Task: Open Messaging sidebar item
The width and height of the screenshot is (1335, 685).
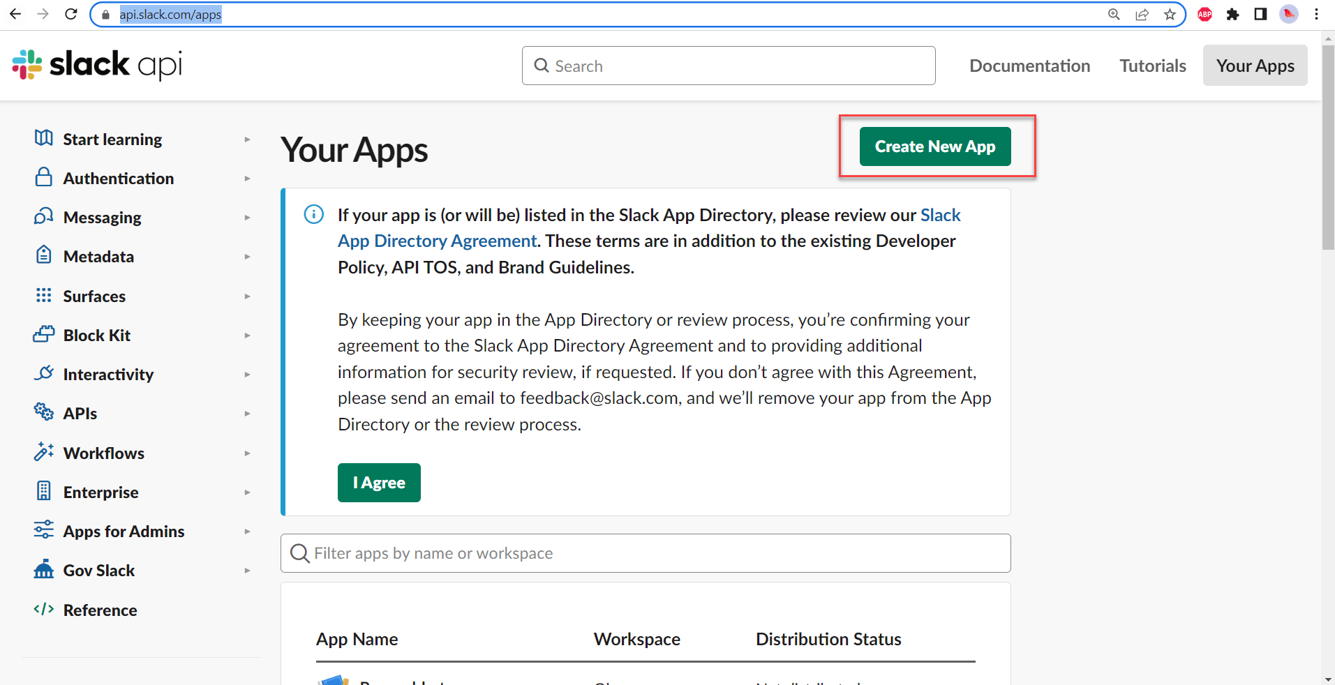Action: coord(102,218)
